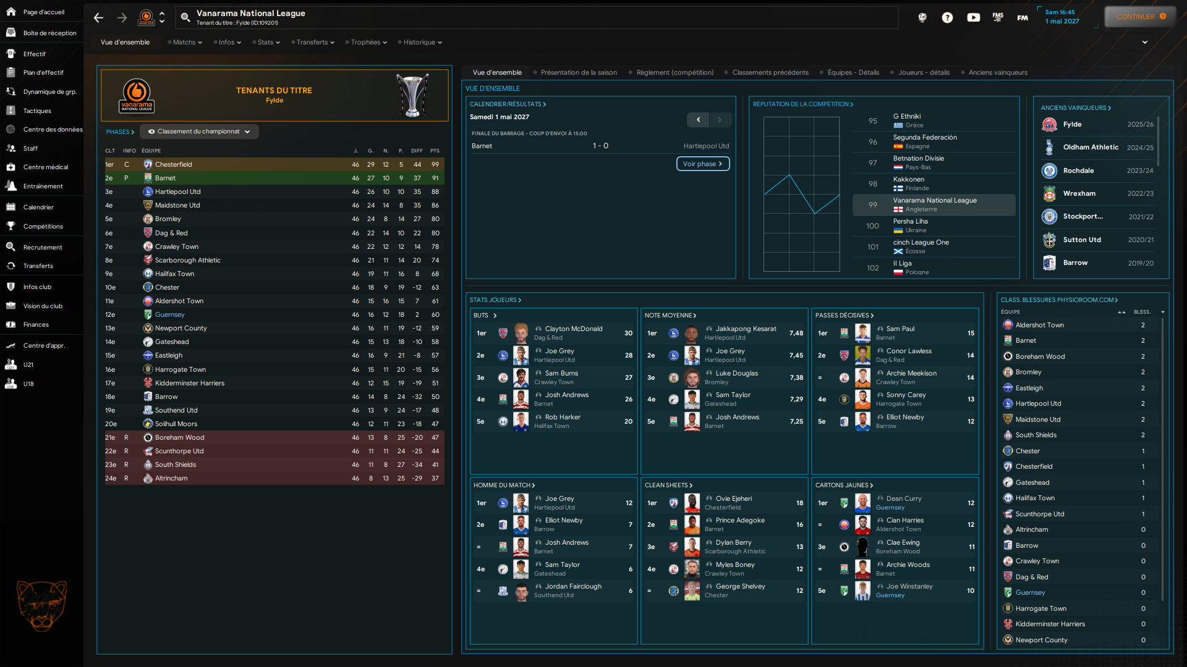Open the Matchs dropdown menu
The image size is (1187, 667).
click(x=187, y=42)
